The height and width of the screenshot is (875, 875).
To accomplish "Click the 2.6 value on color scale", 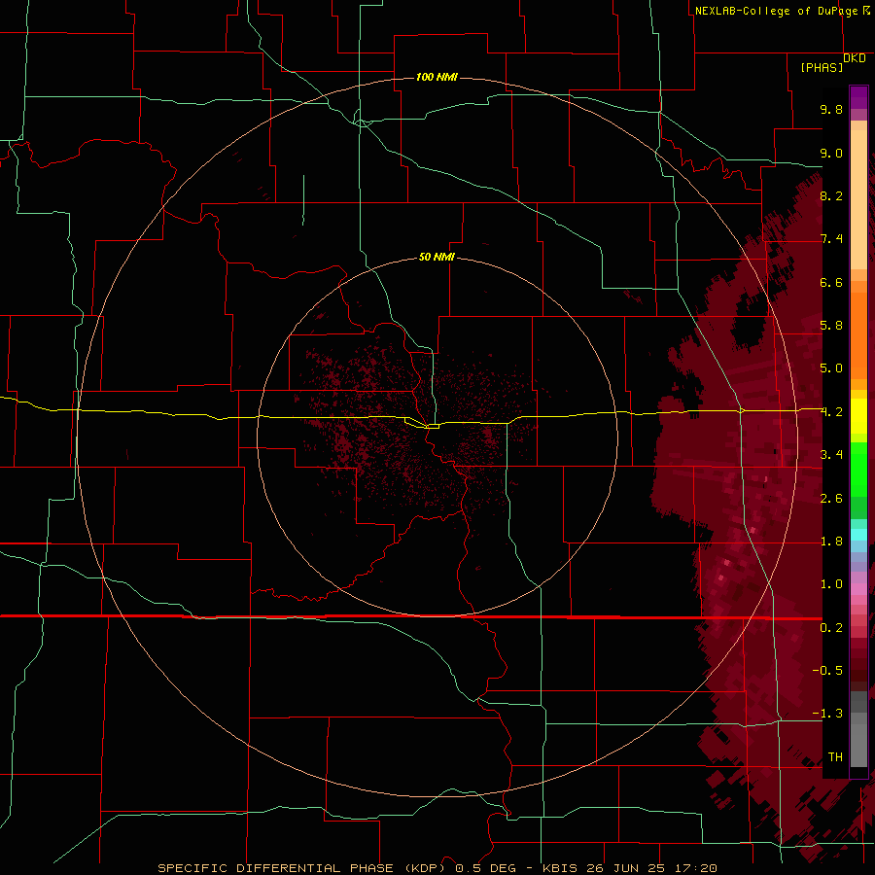I will tap(831, 499).
